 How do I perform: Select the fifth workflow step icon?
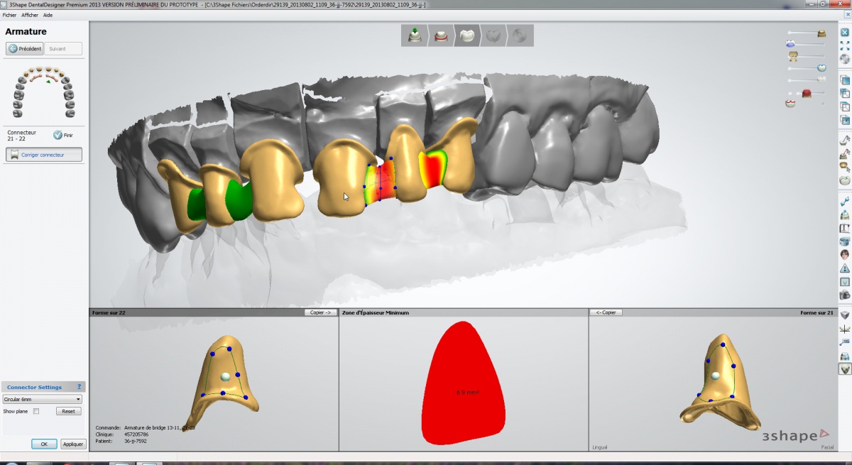click(520, 35)
